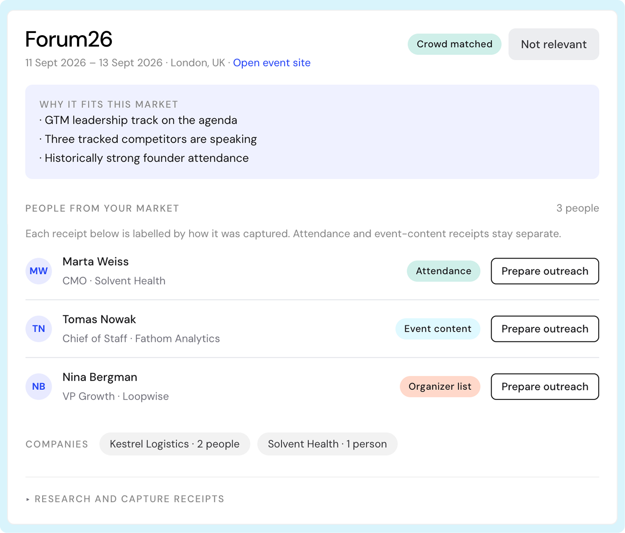Click the receipt labelling explanation sentence

(293, 233)
